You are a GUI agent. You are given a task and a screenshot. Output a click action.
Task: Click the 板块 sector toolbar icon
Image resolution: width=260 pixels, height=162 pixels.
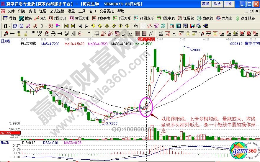(26, 18)
